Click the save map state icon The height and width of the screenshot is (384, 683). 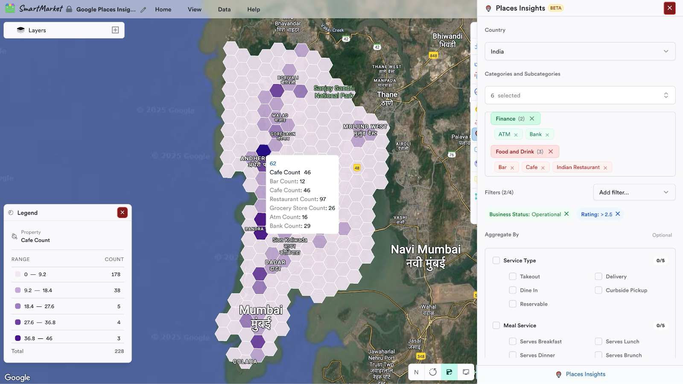point(449,372)
